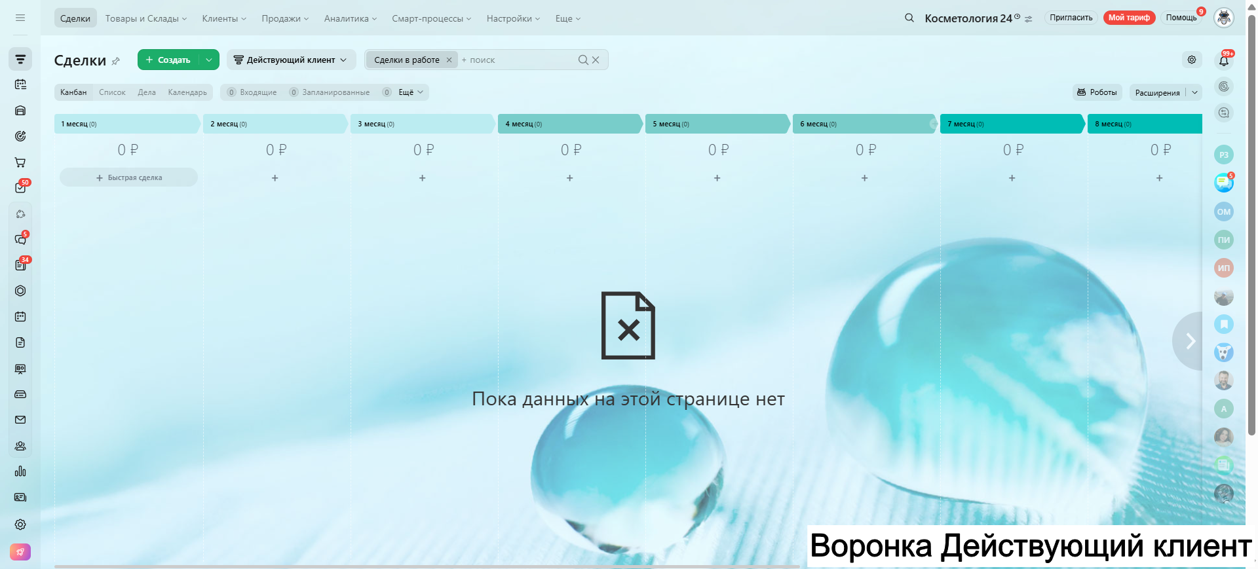Open the Действующий клиент funnel dropdown

point(291,60)
